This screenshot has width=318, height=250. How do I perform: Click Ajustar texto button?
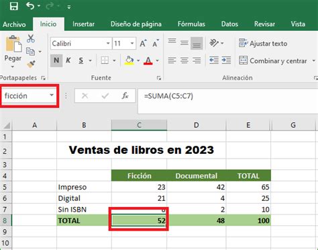click(x=263, y=43)
